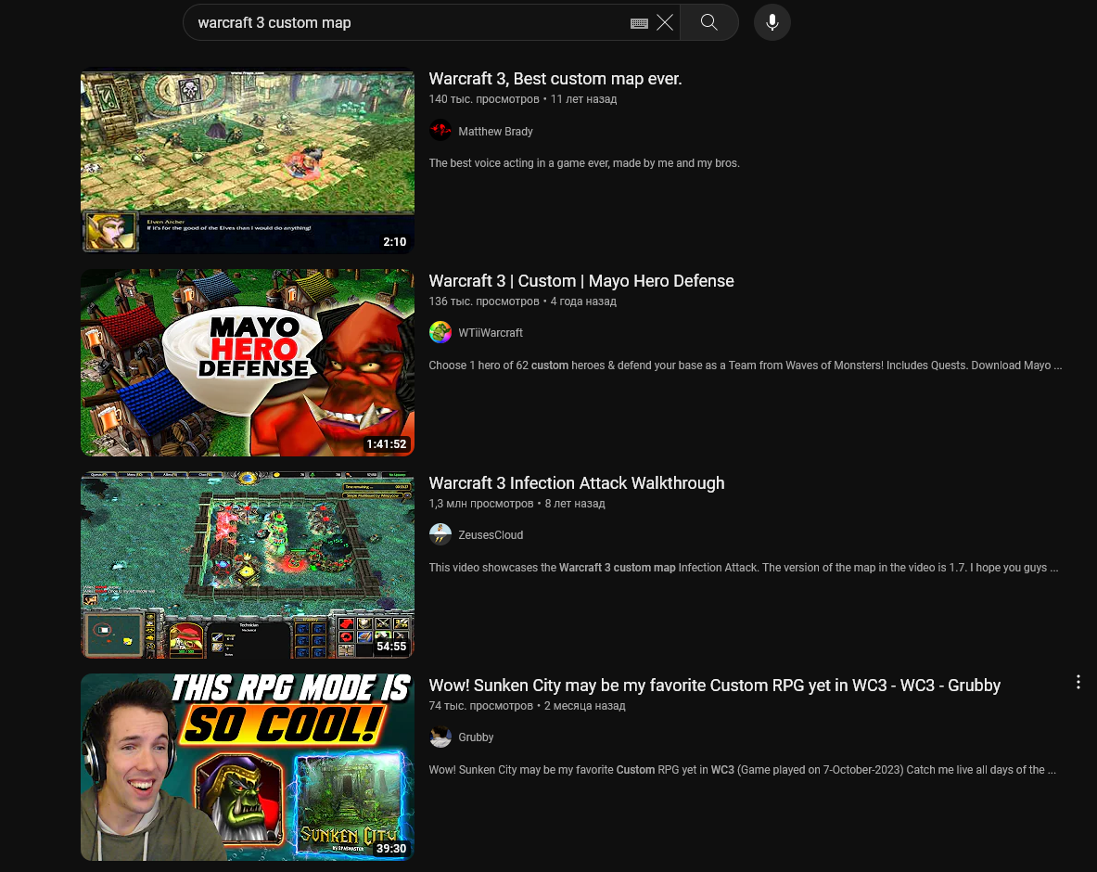The image size is (1097, 872).
Task: Click '74 тыс. просмотров • 2 месяца назад' metadata
Action: (x=527, y=706)
